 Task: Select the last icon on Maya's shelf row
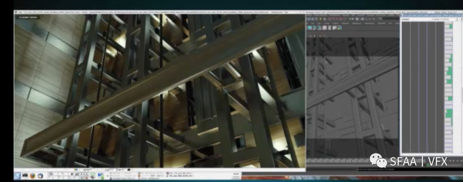click(340, 28)
